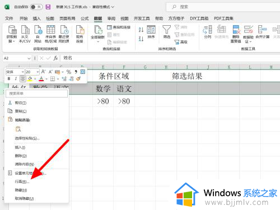The height and width of the screenshot is (210, 280).
Task: Click format painter brush in mini toolbar
Action: 78,79
